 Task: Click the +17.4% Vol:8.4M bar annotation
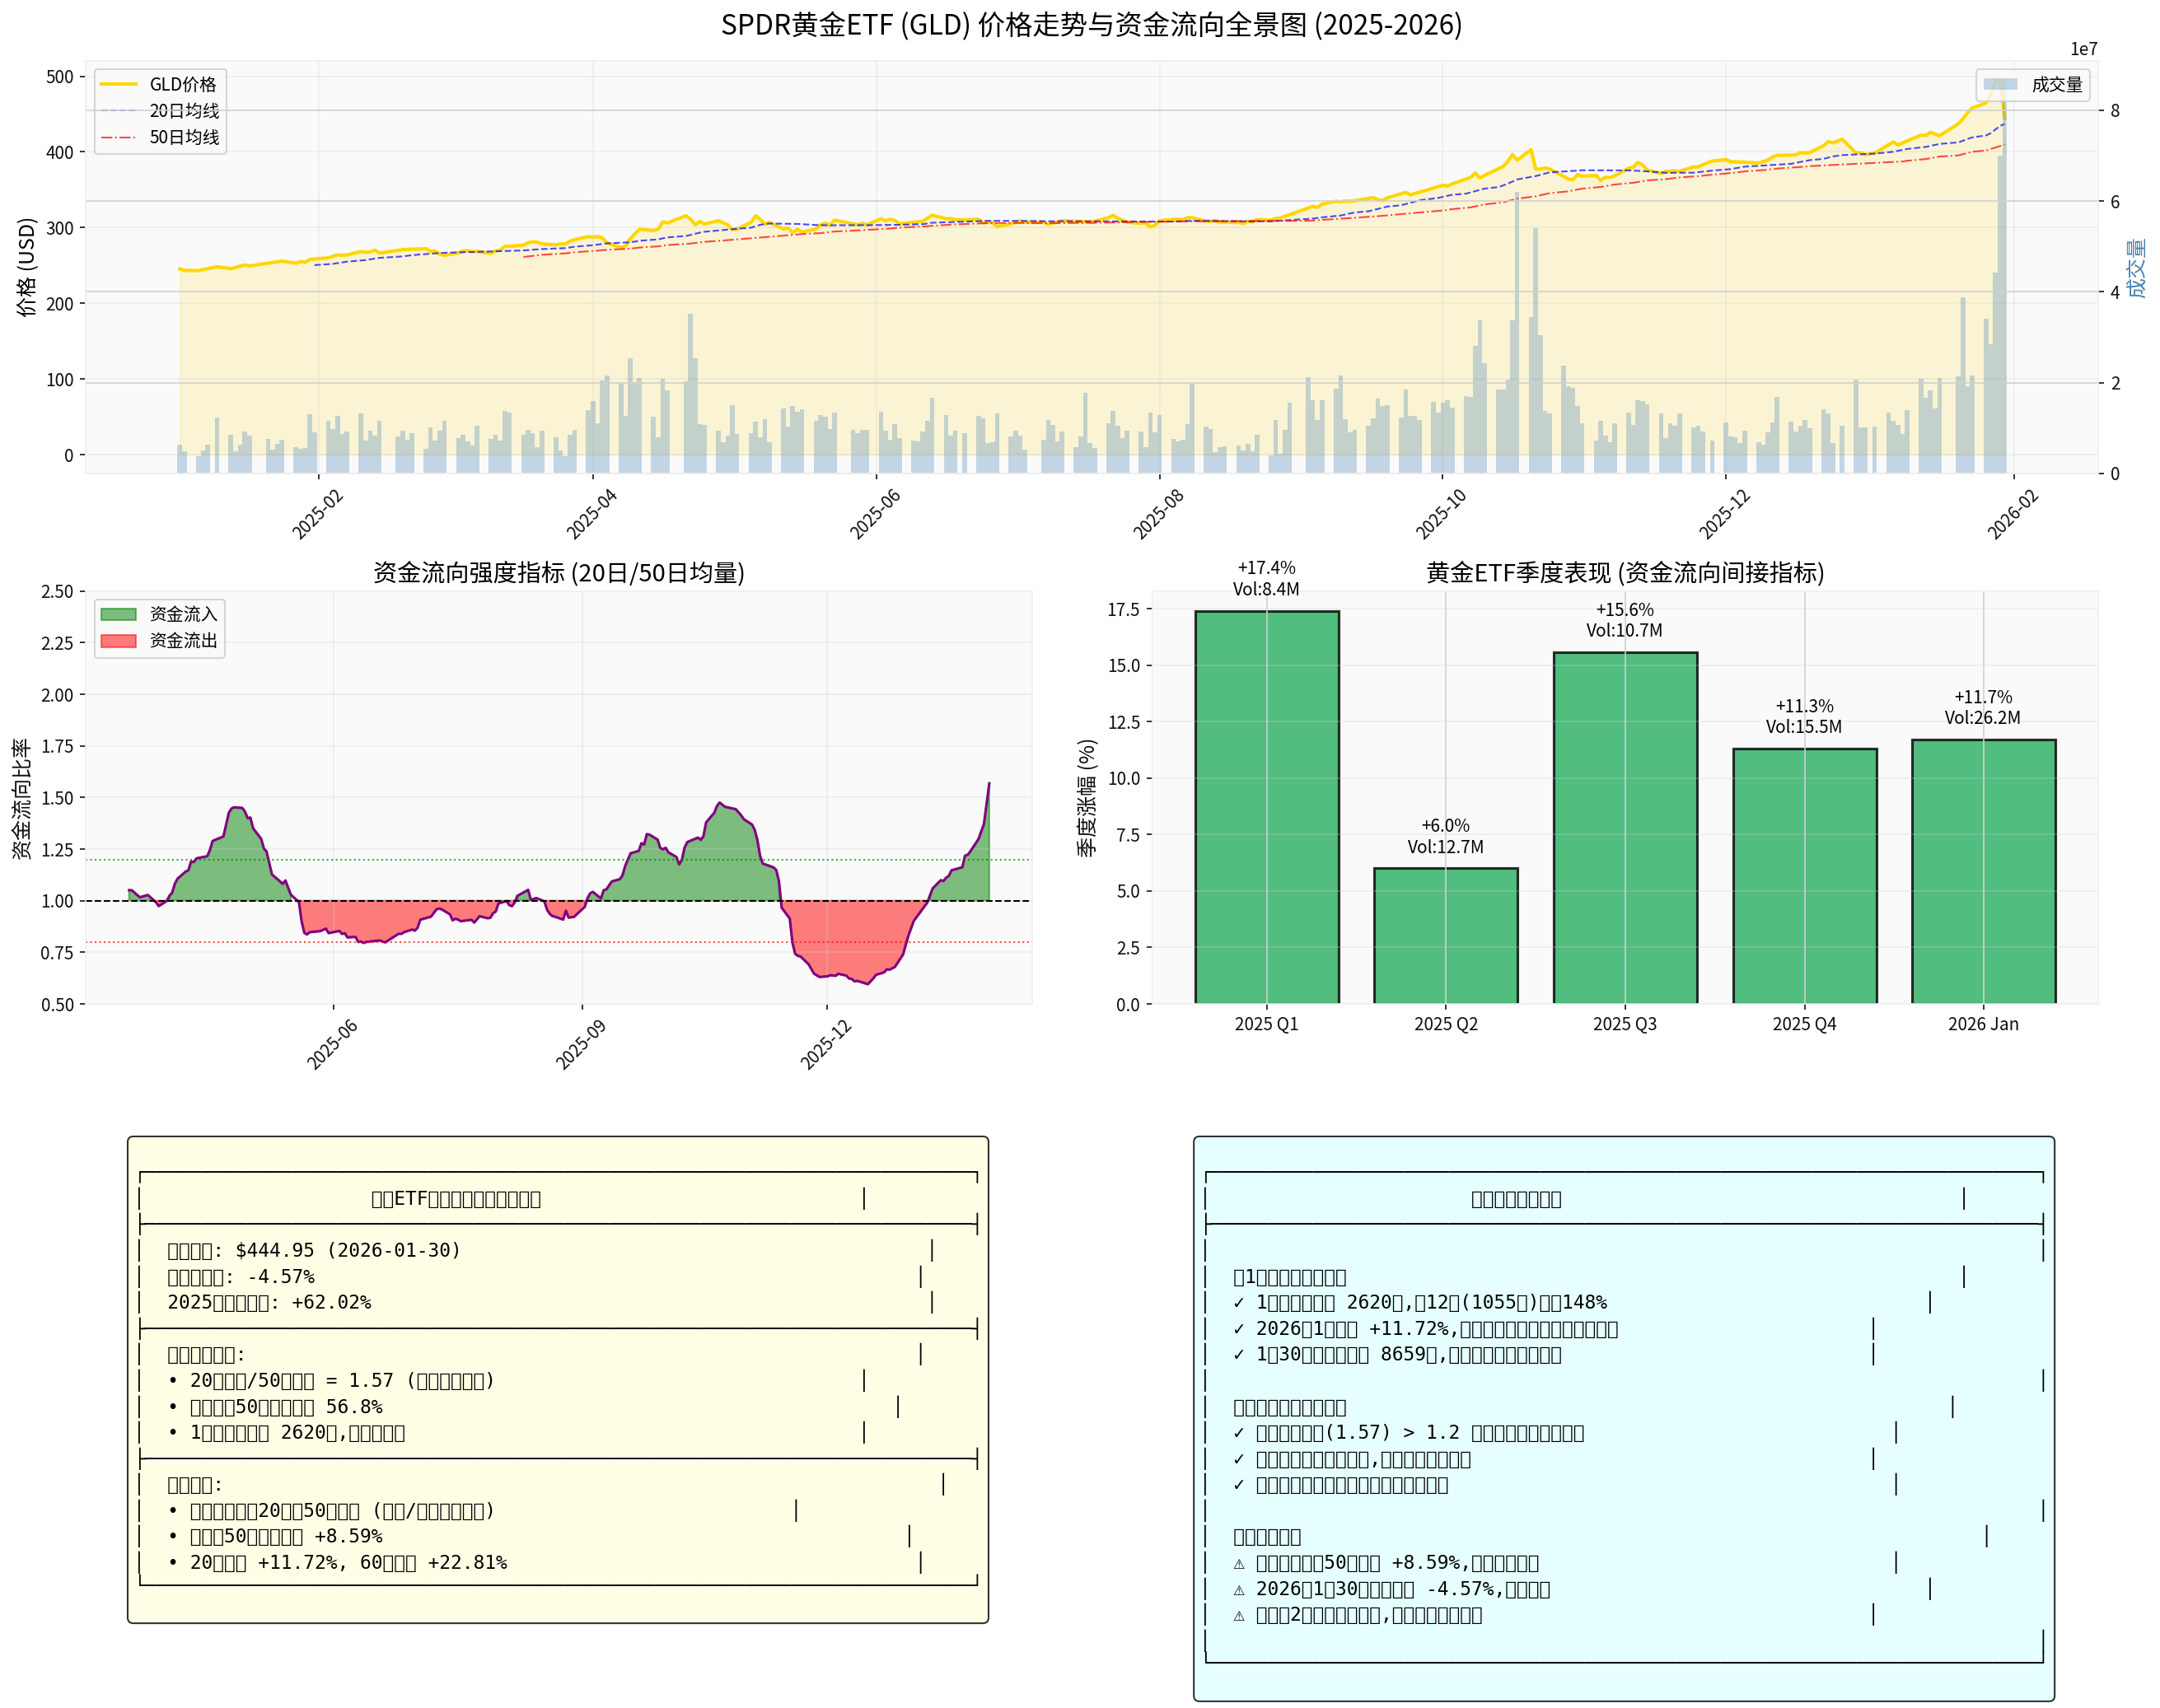click(1265, 578)
